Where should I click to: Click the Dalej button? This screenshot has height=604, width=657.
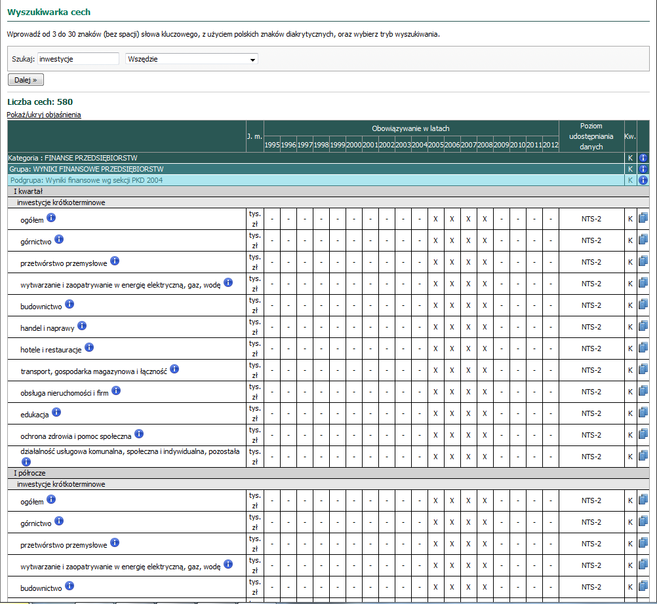pyautogui.click(x=26, y=80)
